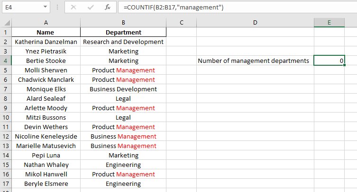Viewport: 357px width, 192px height.
Task: Select the cell Katherina Danzelman
Action: pyautogui.click(x=46, y=42)
